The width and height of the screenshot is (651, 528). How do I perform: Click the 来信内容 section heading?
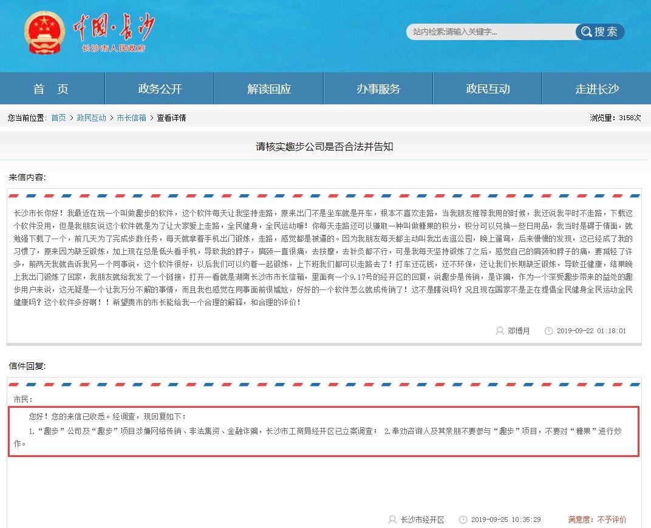click(x=27, y=177)
